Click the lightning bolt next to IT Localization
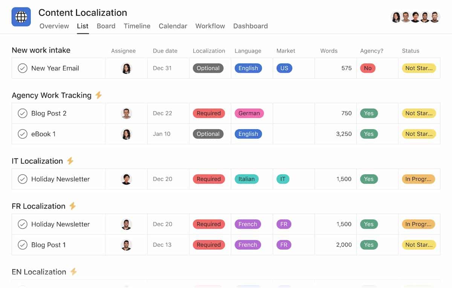Screen dimensions: 452x288 point(70,161)
